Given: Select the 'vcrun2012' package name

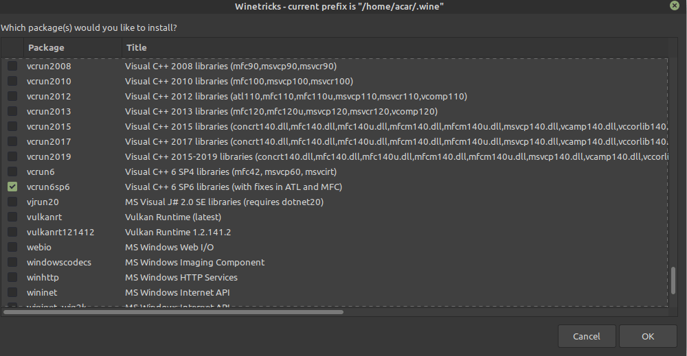Looking at the screenshot, I should pyautogui.click(x=49, y=96).
